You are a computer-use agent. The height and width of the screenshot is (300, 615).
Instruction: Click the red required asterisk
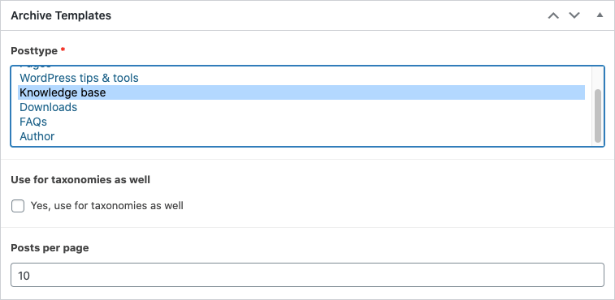coord(63,50)
